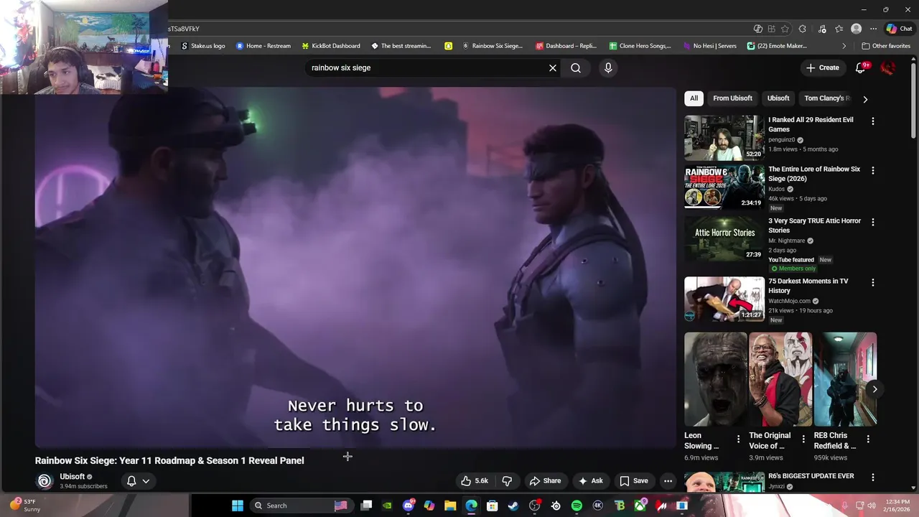Start voice search with the microphone icon
This screenshot has height=517, width=919.
[x=608, y=67]
